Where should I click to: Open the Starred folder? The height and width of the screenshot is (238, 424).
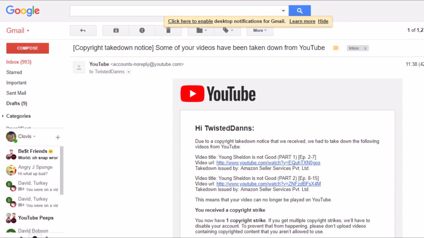click(14, 72)
